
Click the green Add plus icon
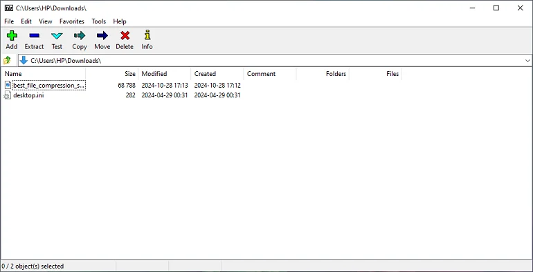click(x=12, y=36)
